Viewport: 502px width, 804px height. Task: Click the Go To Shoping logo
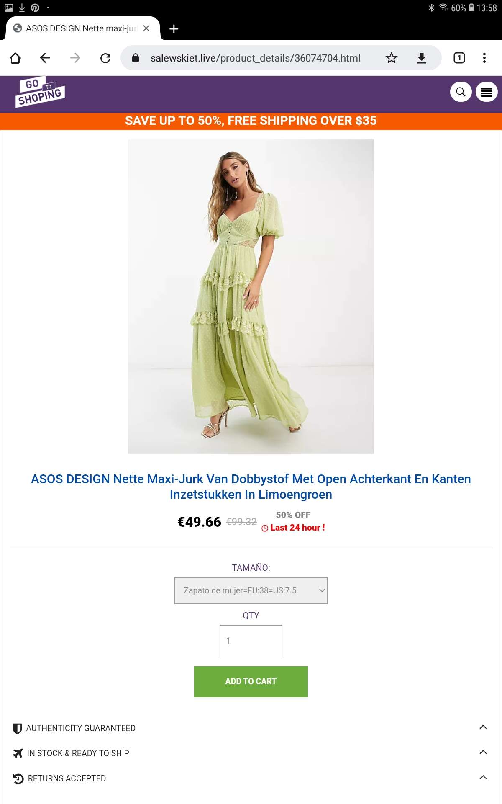click(x=40, y=92)
